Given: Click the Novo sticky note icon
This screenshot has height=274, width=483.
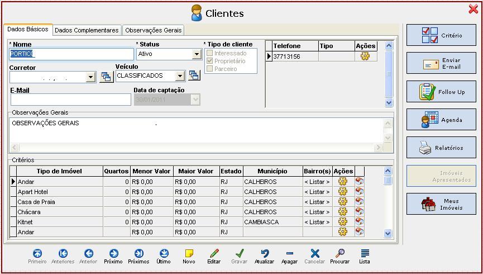Looking at the screenshot, I should pyautogui.click(x=189, y=254).
